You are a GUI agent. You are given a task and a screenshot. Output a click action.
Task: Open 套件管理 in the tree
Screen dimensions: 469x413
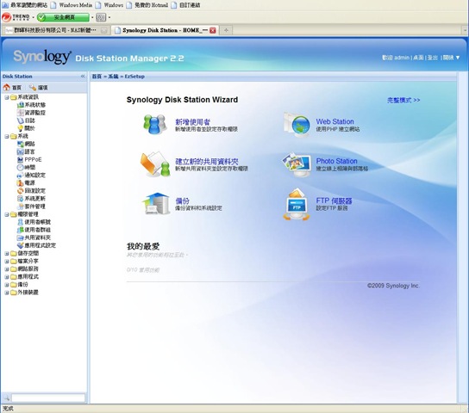tap(31, 206)
